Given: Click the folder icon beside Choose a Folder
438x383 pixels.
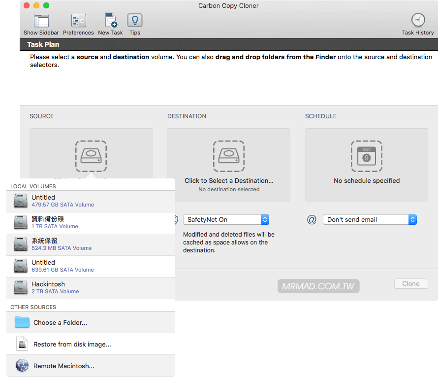Looking at the screenshot, I should (22, 322).
